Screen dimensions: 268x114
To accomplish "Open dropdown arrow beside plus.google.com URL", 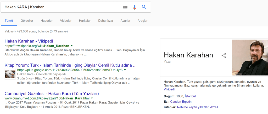I will coord(125,70).
